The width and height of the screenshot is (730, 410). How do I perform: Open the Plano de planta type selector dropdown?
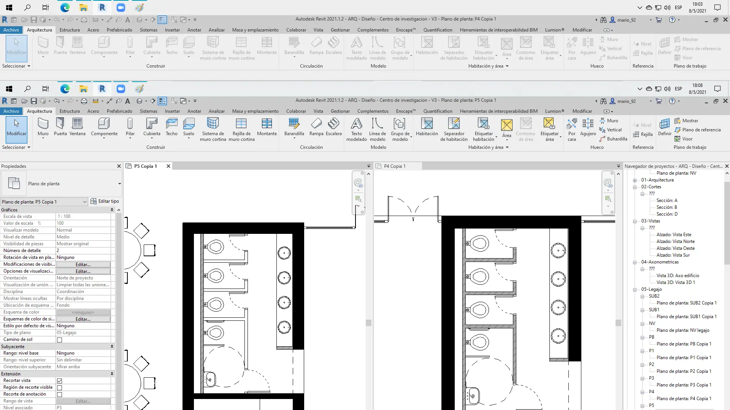pos(119,184)
